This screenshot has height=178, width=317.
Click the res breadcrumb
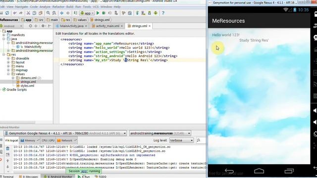pos(66,20)
